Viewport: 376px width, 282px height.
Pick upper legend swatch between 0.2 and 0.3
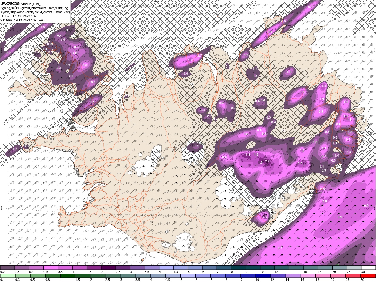pos(7,268)
